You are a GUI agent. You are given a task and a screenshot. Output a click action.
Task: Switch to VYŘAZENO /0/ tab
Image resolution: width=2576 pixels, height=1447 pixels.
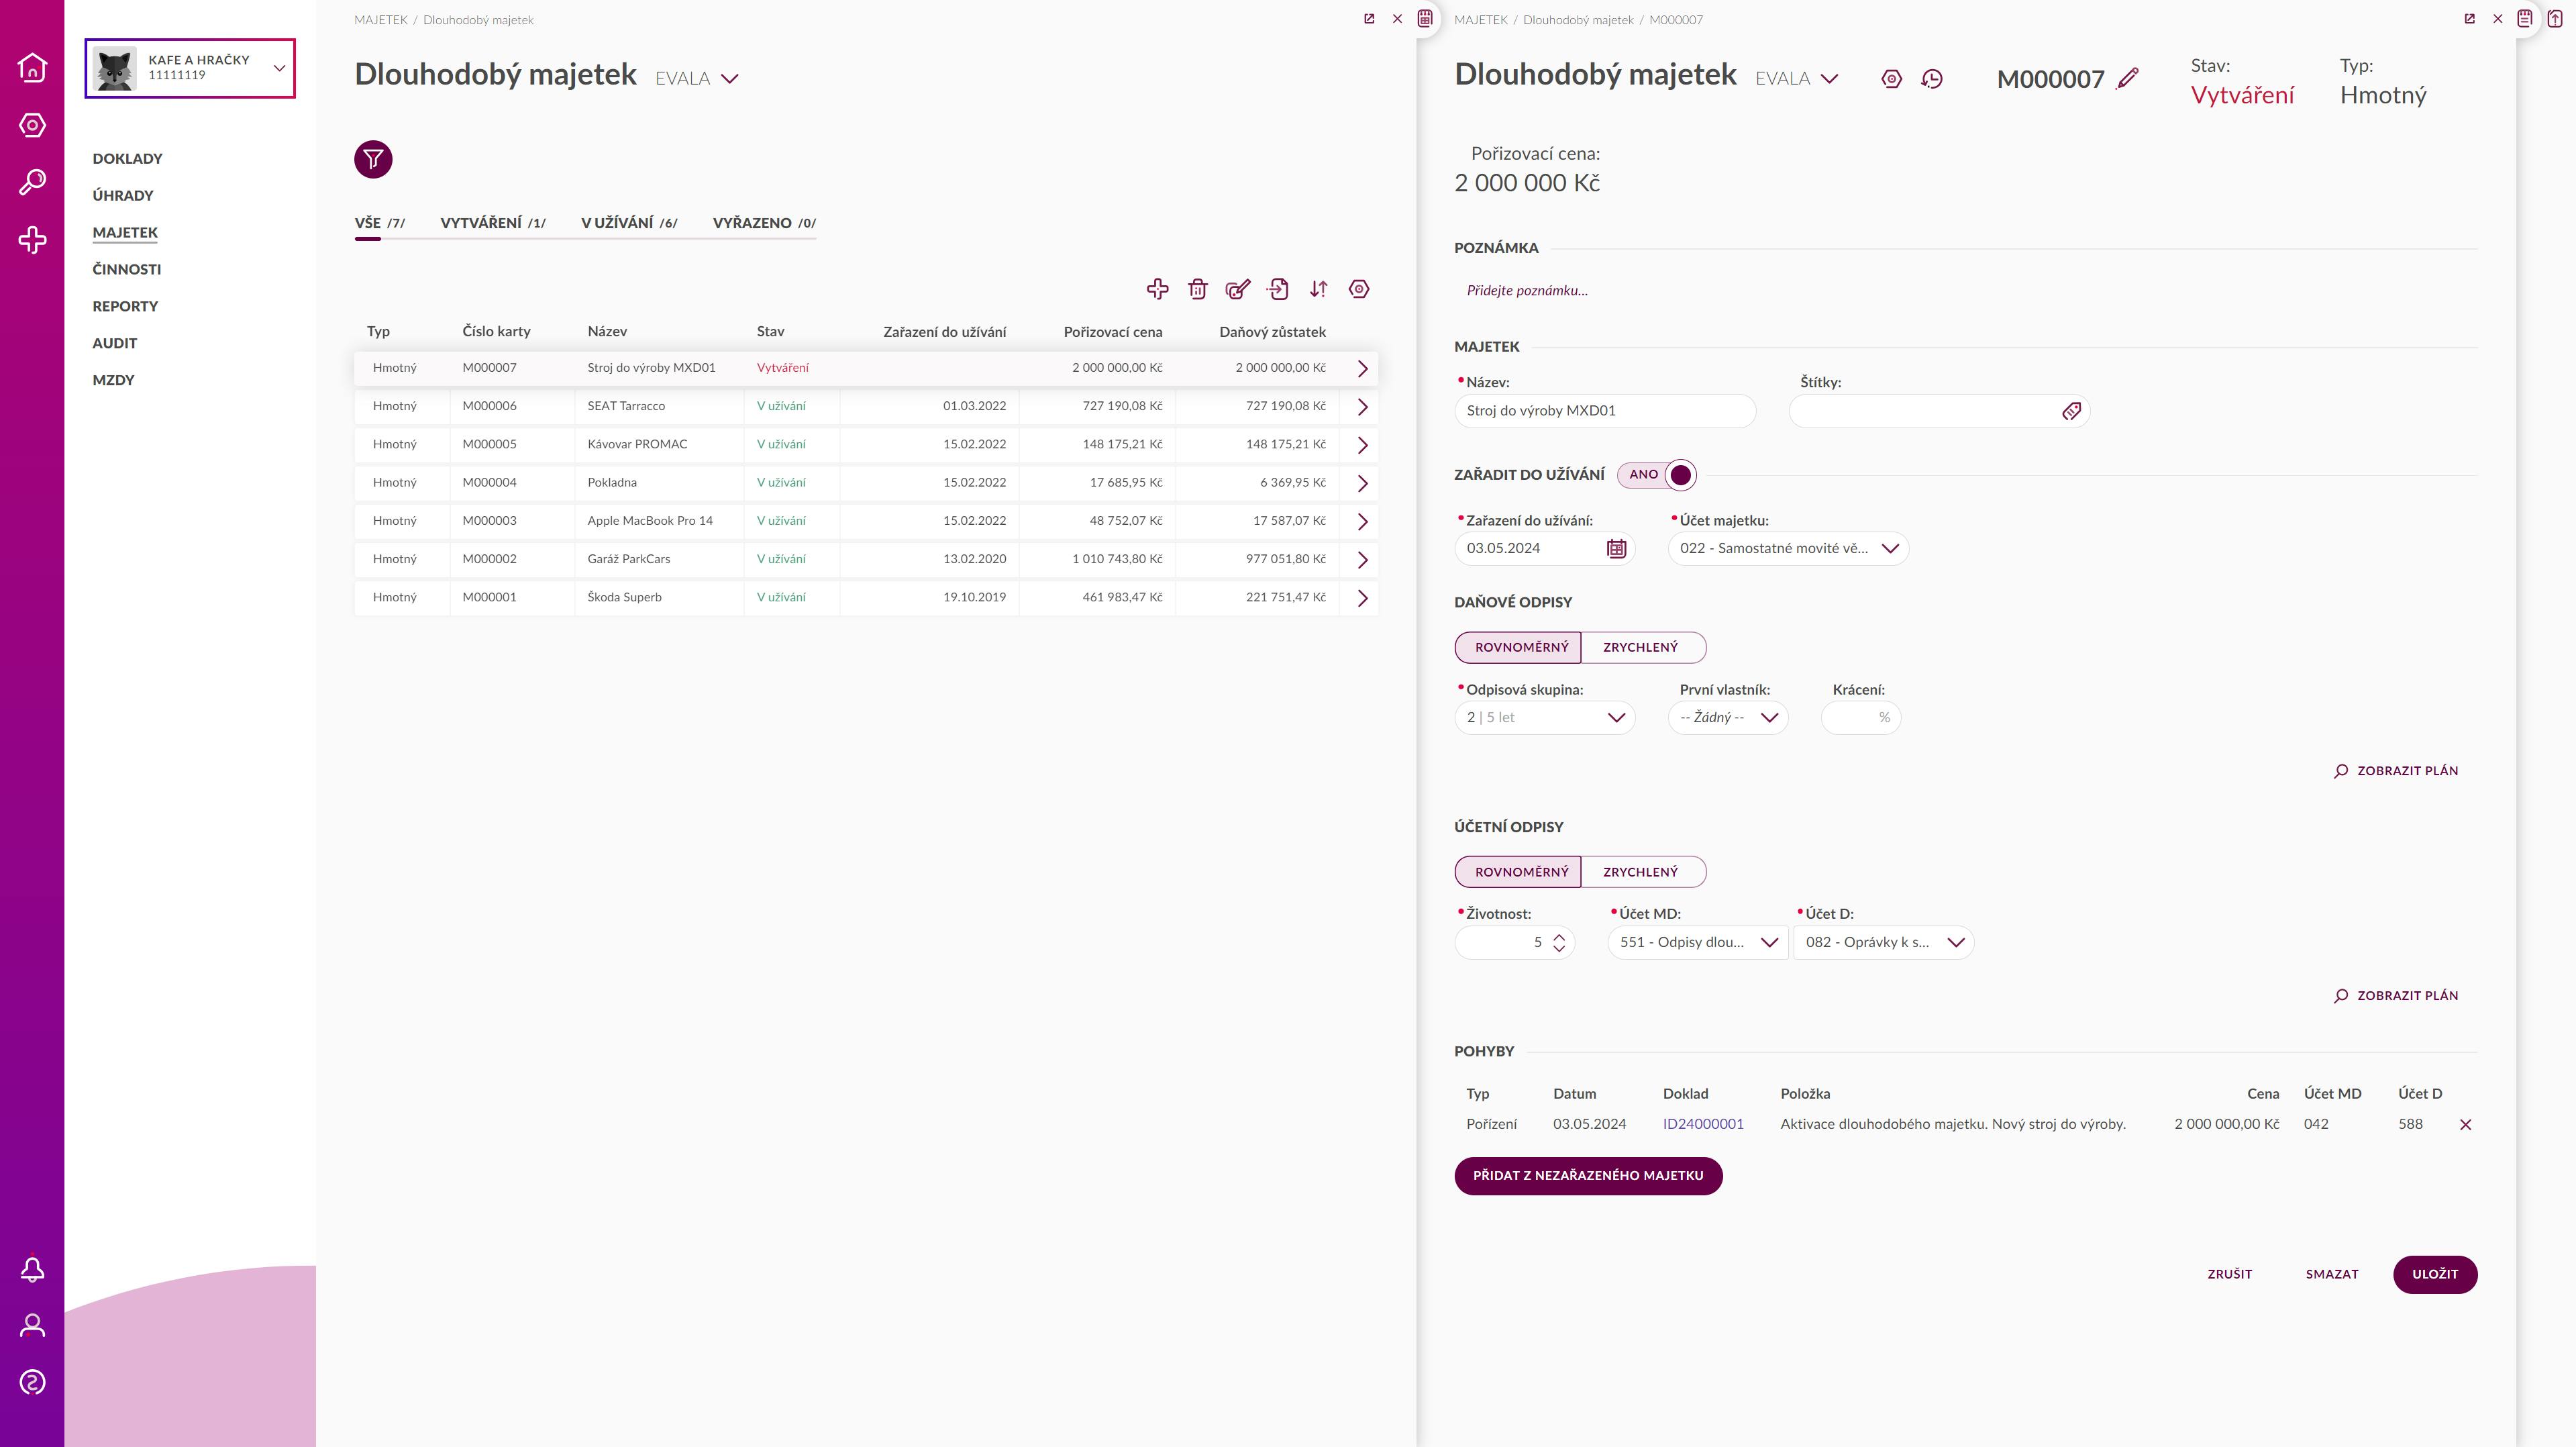point(764,223)
